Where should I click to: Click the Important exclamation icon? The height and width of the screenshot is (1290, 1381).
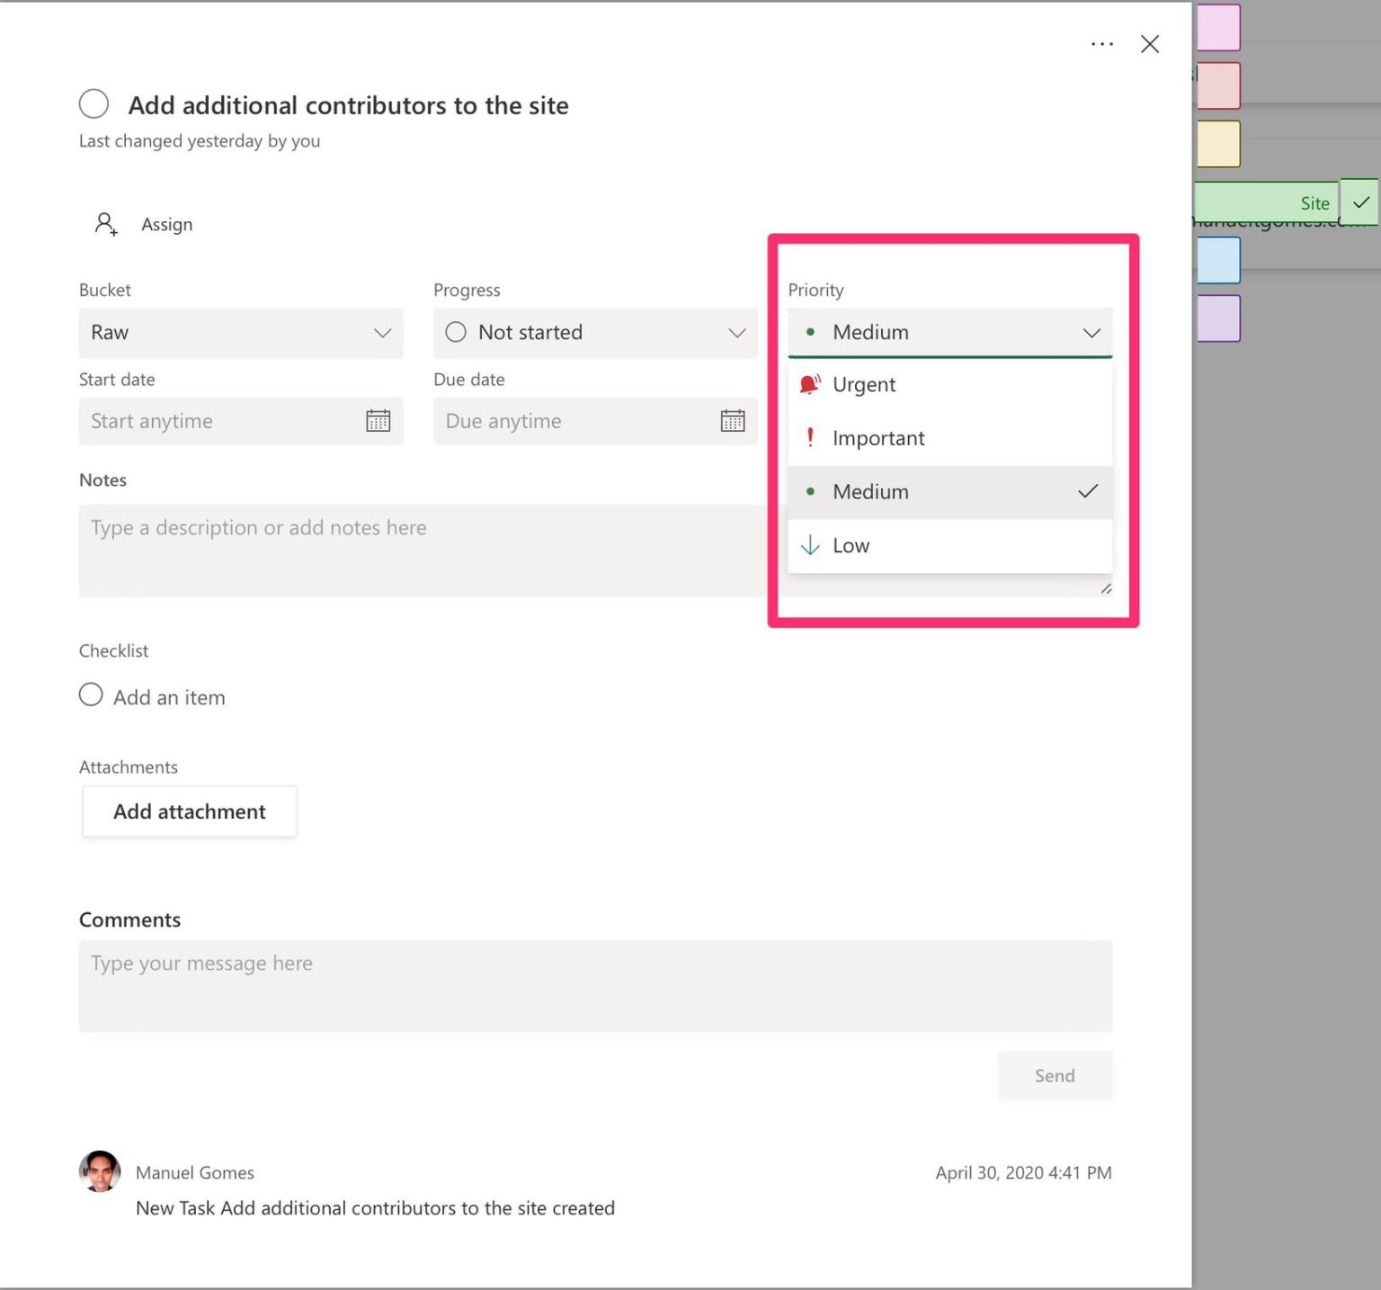809,438
